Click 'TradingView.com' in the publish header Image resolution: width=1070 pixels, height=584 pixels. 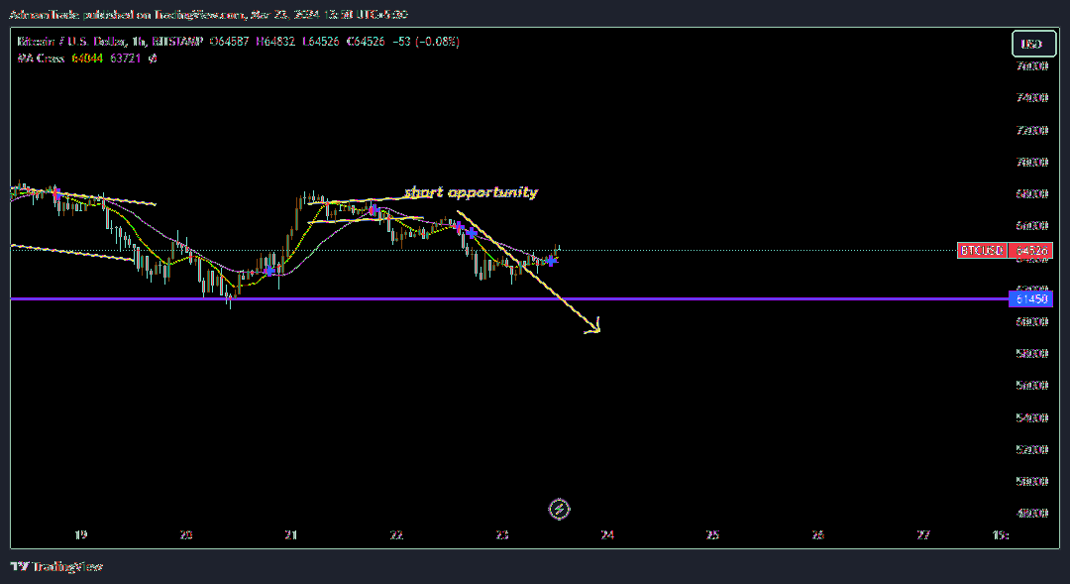coord(198,14)
